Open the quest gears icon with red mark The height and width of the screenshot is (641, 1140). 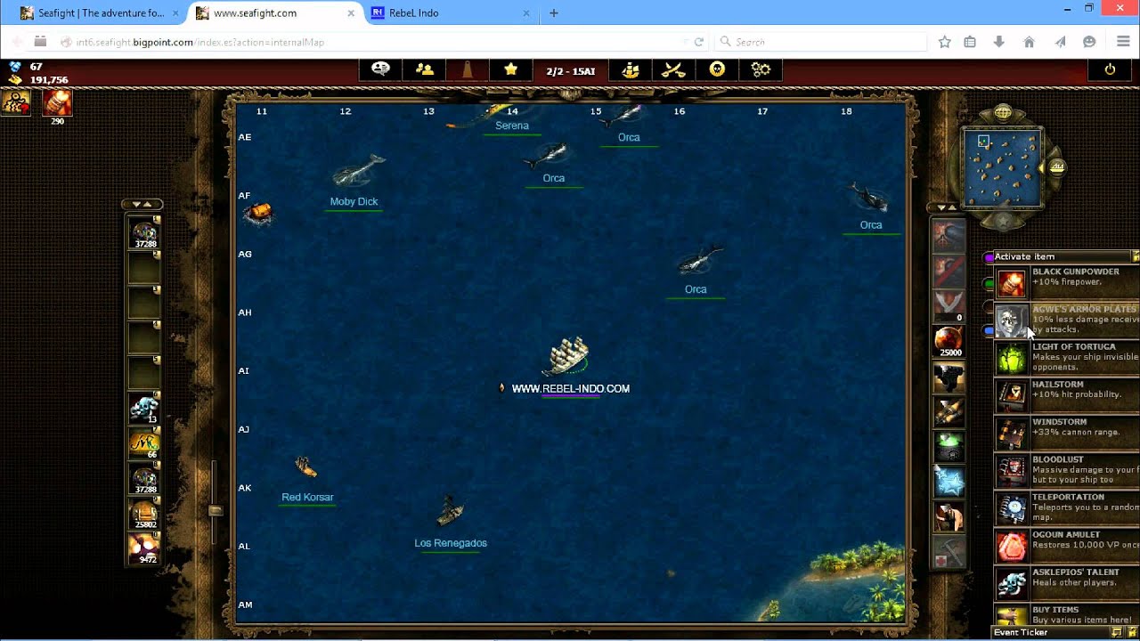16,102
